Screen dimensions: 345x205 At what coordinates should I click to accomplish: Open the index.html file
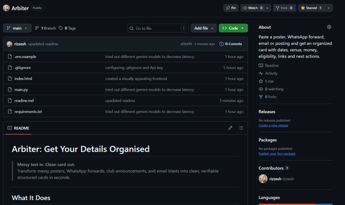pyautogui.click(x=23, y=78)
